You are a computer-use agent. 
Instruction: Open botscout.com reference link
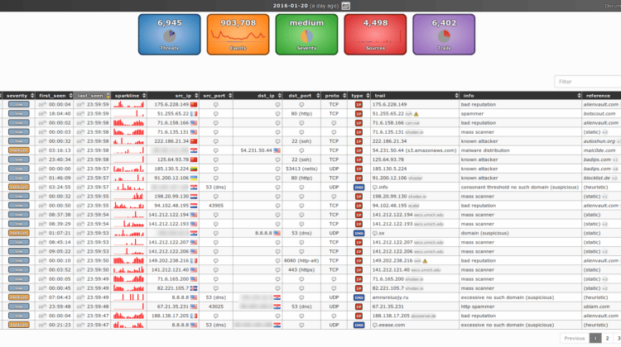(x=599, y=113)
